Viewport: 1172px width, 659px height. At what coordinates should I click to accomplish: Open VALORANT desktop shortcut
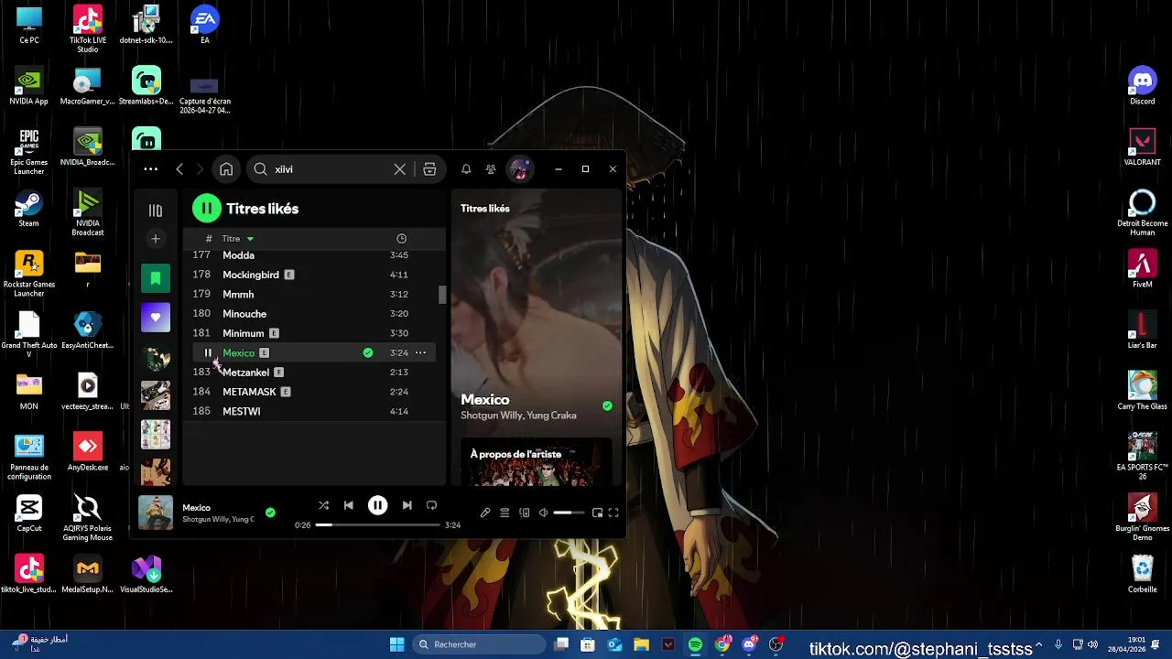[1142, 146]
